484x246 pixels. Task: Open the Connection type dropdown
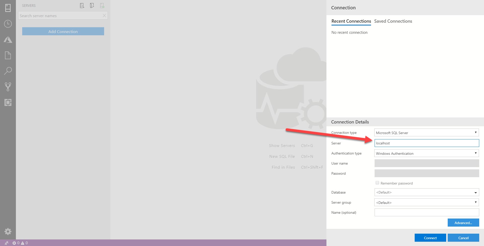[x=427, y=133]
